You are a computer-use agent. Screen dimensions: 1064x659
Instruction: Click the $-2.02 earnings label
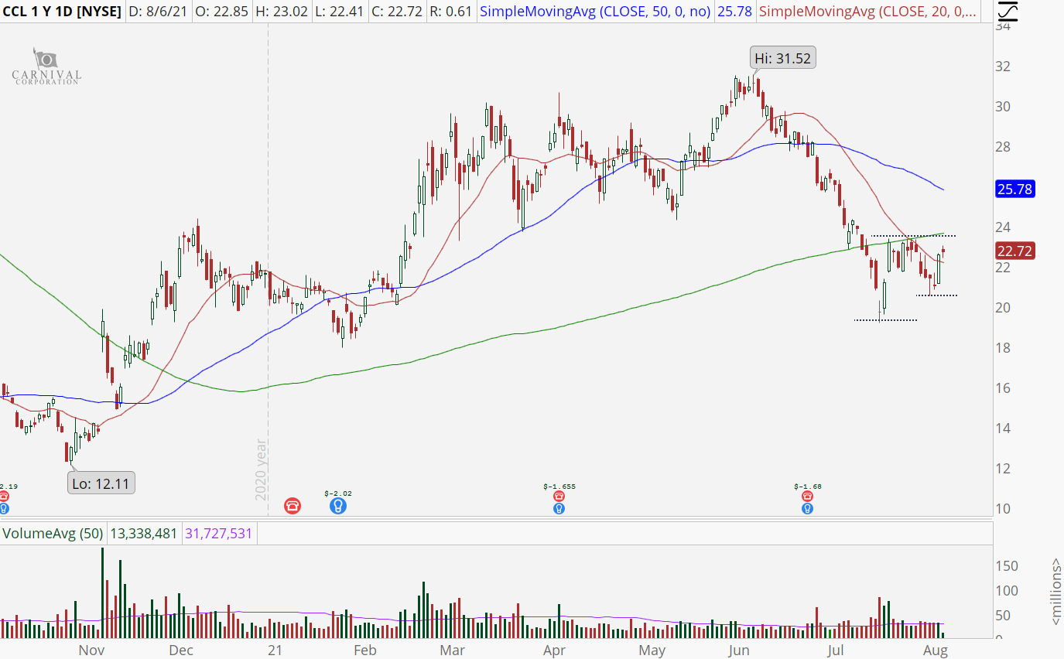pyautogui.click(x=337, y=492)
